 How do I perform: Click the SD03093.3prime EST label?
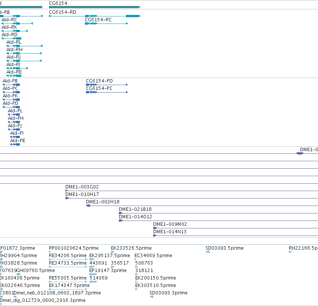point(168,293)
